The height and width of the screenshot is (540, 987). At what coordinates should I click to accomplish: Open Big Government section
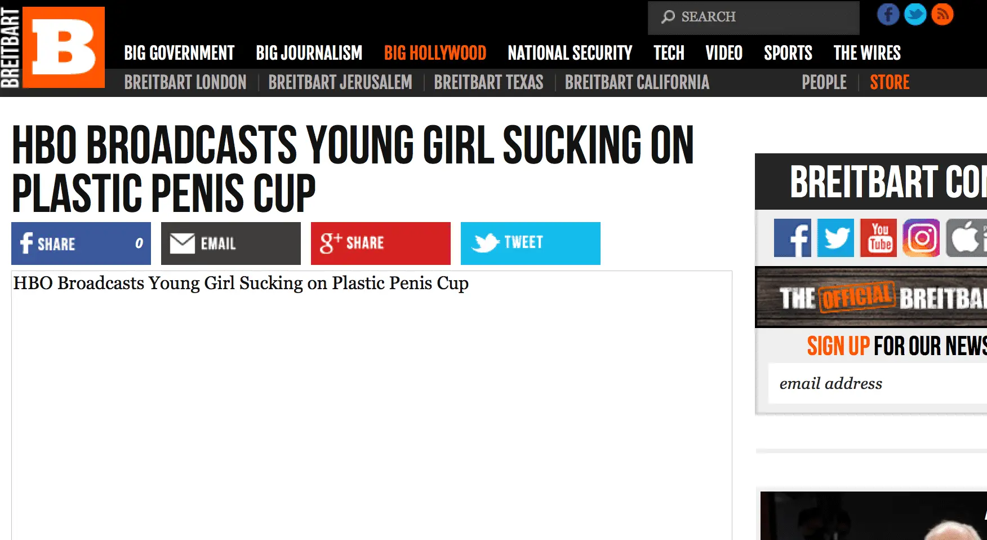pos(179,53)
